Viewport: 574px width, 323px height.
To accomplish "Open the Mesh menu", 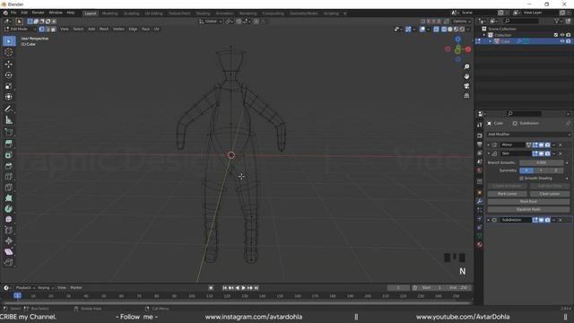I will pyautogui.click(x=104, y=29).
